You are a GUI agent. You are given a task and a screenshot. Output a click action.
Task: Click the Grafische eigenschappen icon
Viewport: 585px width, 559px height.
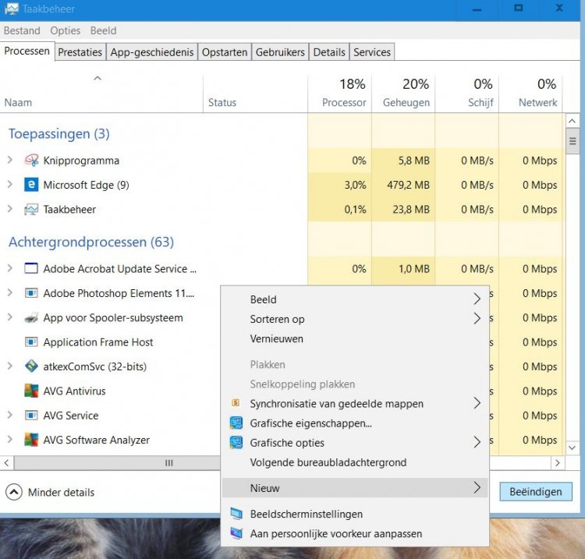[236, 423]
